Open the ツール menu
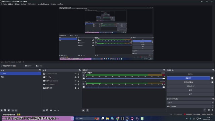Screen dimensions: 215x121 pos(53,4)
